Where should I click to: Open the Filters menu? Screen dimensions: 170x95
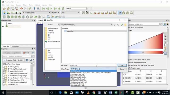pos(25,5)
